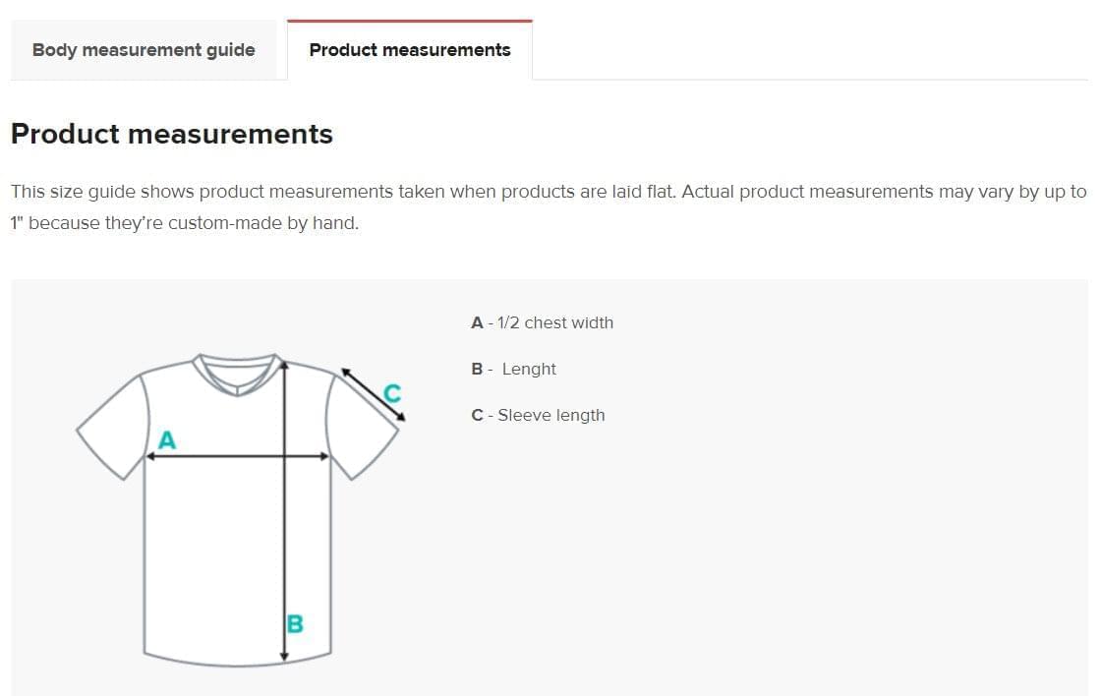The width and height of the screenshot is (1101, 696).
Task: Click the "B - Lenght" legend entry
Action: point(513,369)
